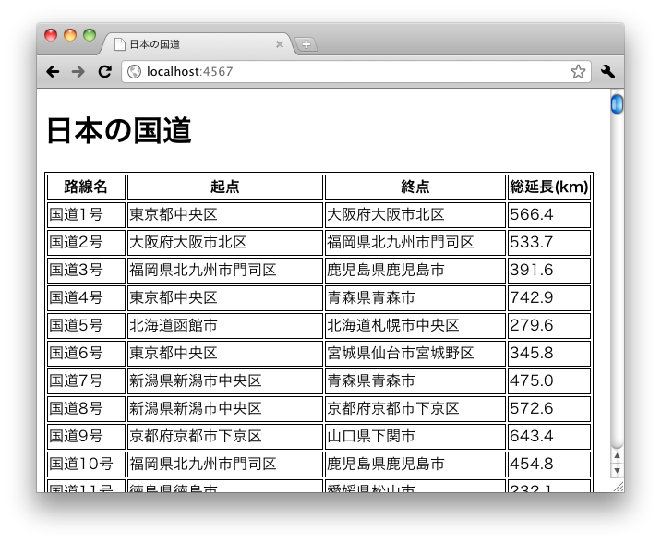This screenshot has width=661, height=543.
Task: Go forward with the forward arrow
Action: tap(78, 72)
